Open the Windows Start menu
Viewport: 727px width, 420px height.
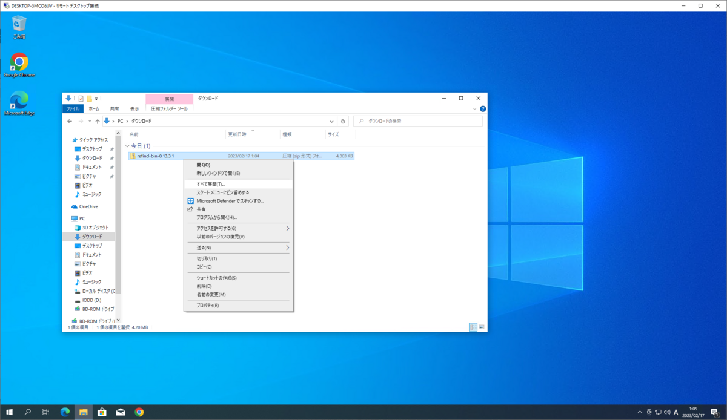tap(10, 412)
